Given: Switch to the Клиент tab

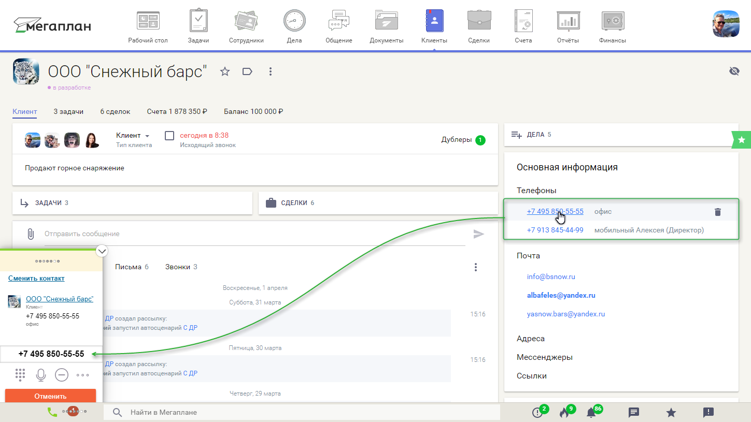Looking at the screenshot, I should 25,111.
